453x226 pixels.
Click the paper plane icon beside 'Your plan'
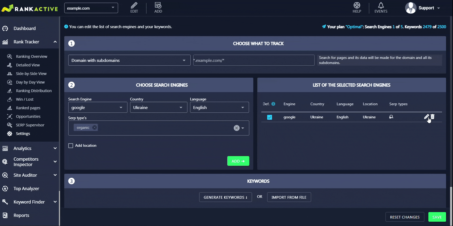click(x=324, y=27)
